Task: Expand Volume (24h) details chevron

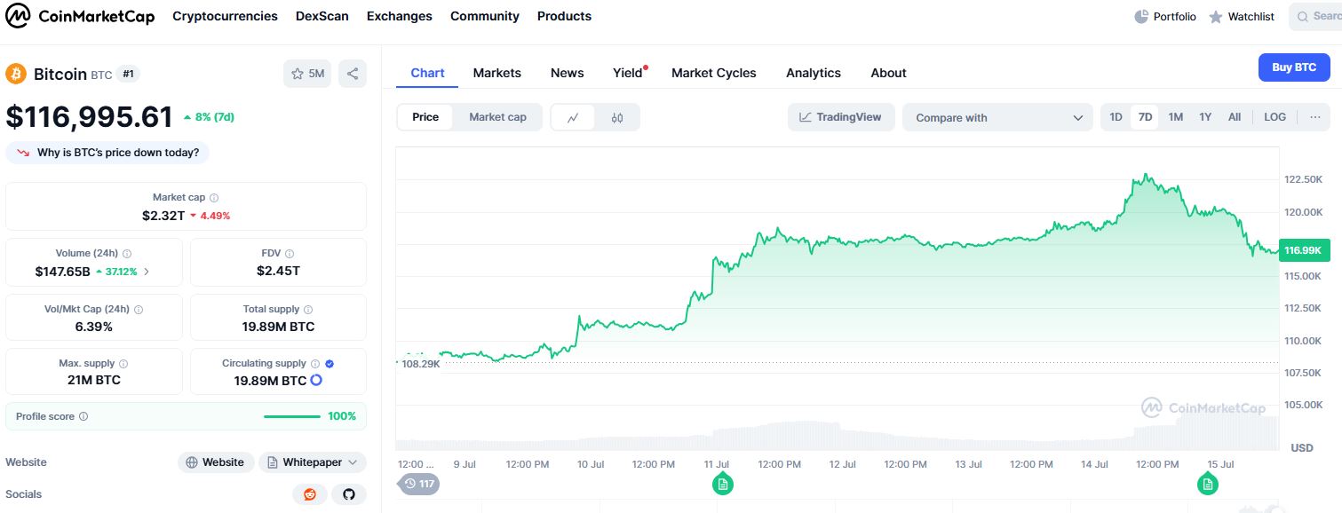Action: [x=147, y=272]
